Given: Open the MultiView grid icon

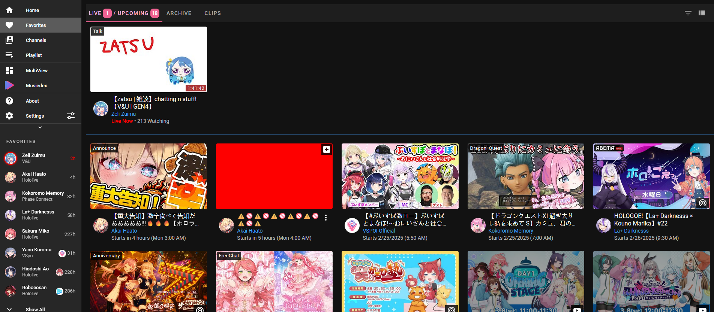Looking at the screenshot, I should [9, 70].
